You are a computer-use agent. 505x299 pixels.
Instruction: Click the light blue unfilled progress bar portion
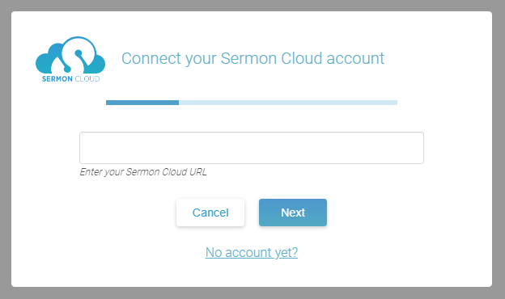288,103
